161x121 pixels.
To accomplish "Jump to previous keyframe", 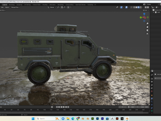I will tap(59, 107).
